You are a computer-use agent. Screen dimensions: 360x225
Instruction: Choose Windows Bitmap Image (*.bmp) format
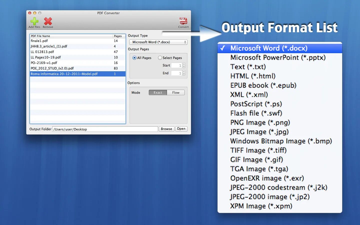(280, 141)
